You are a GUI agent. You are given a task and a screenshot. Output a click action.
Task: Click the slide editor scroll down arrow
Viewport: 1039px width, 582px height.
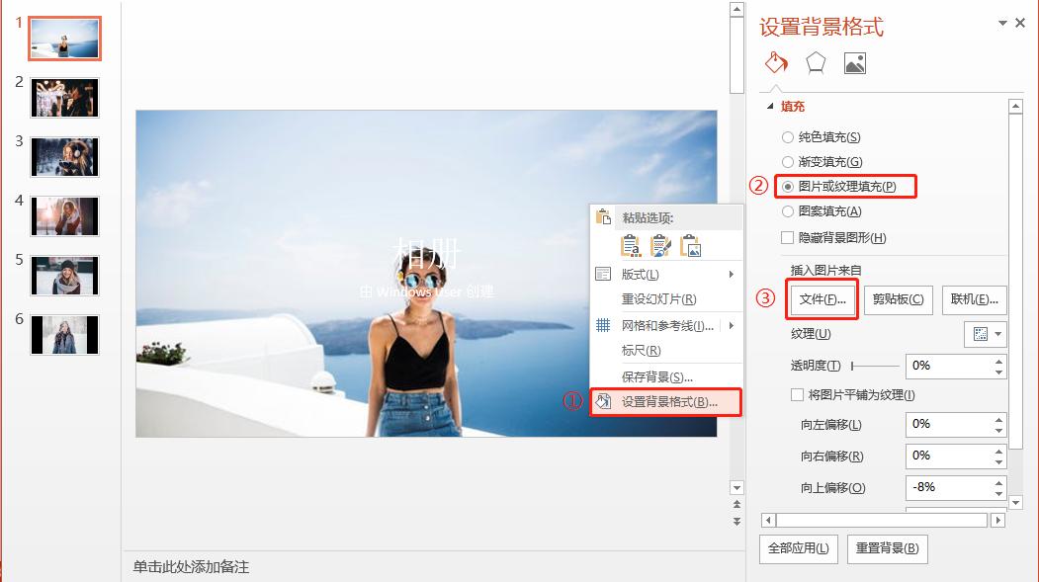tap(736, 488)
